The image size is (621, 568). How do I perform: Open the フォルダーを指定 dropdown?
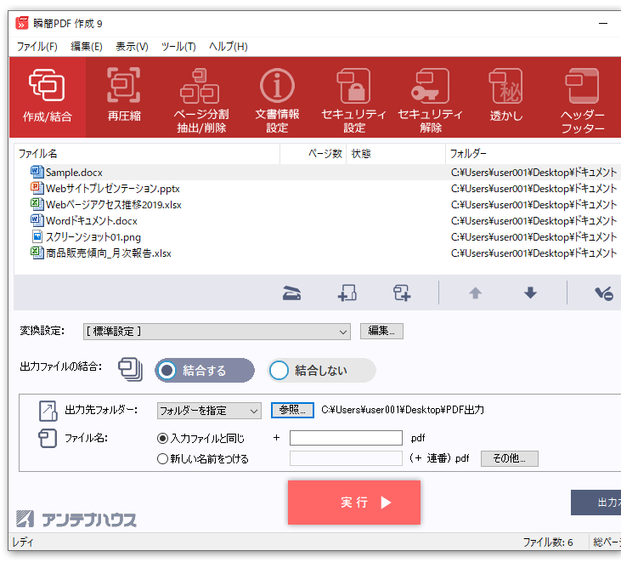pos(209,411)
